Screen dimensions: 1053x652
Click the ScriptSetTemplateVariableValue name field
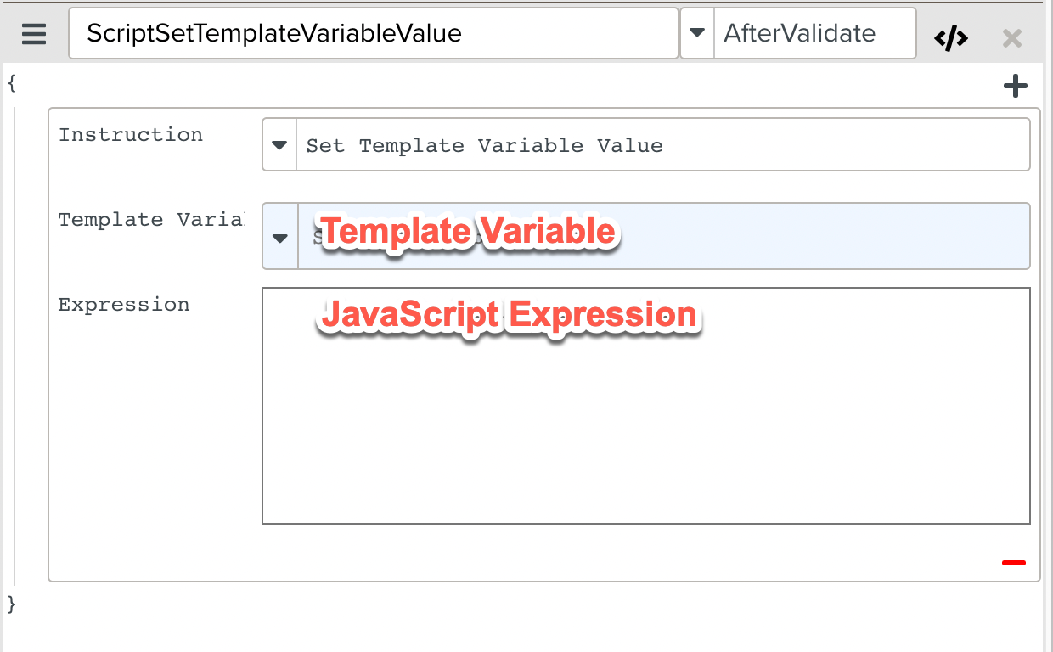pos(374,33)
